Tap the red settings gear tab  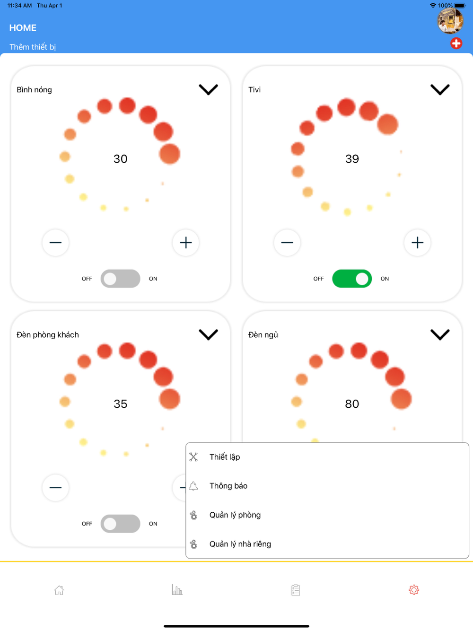(414, 590)
